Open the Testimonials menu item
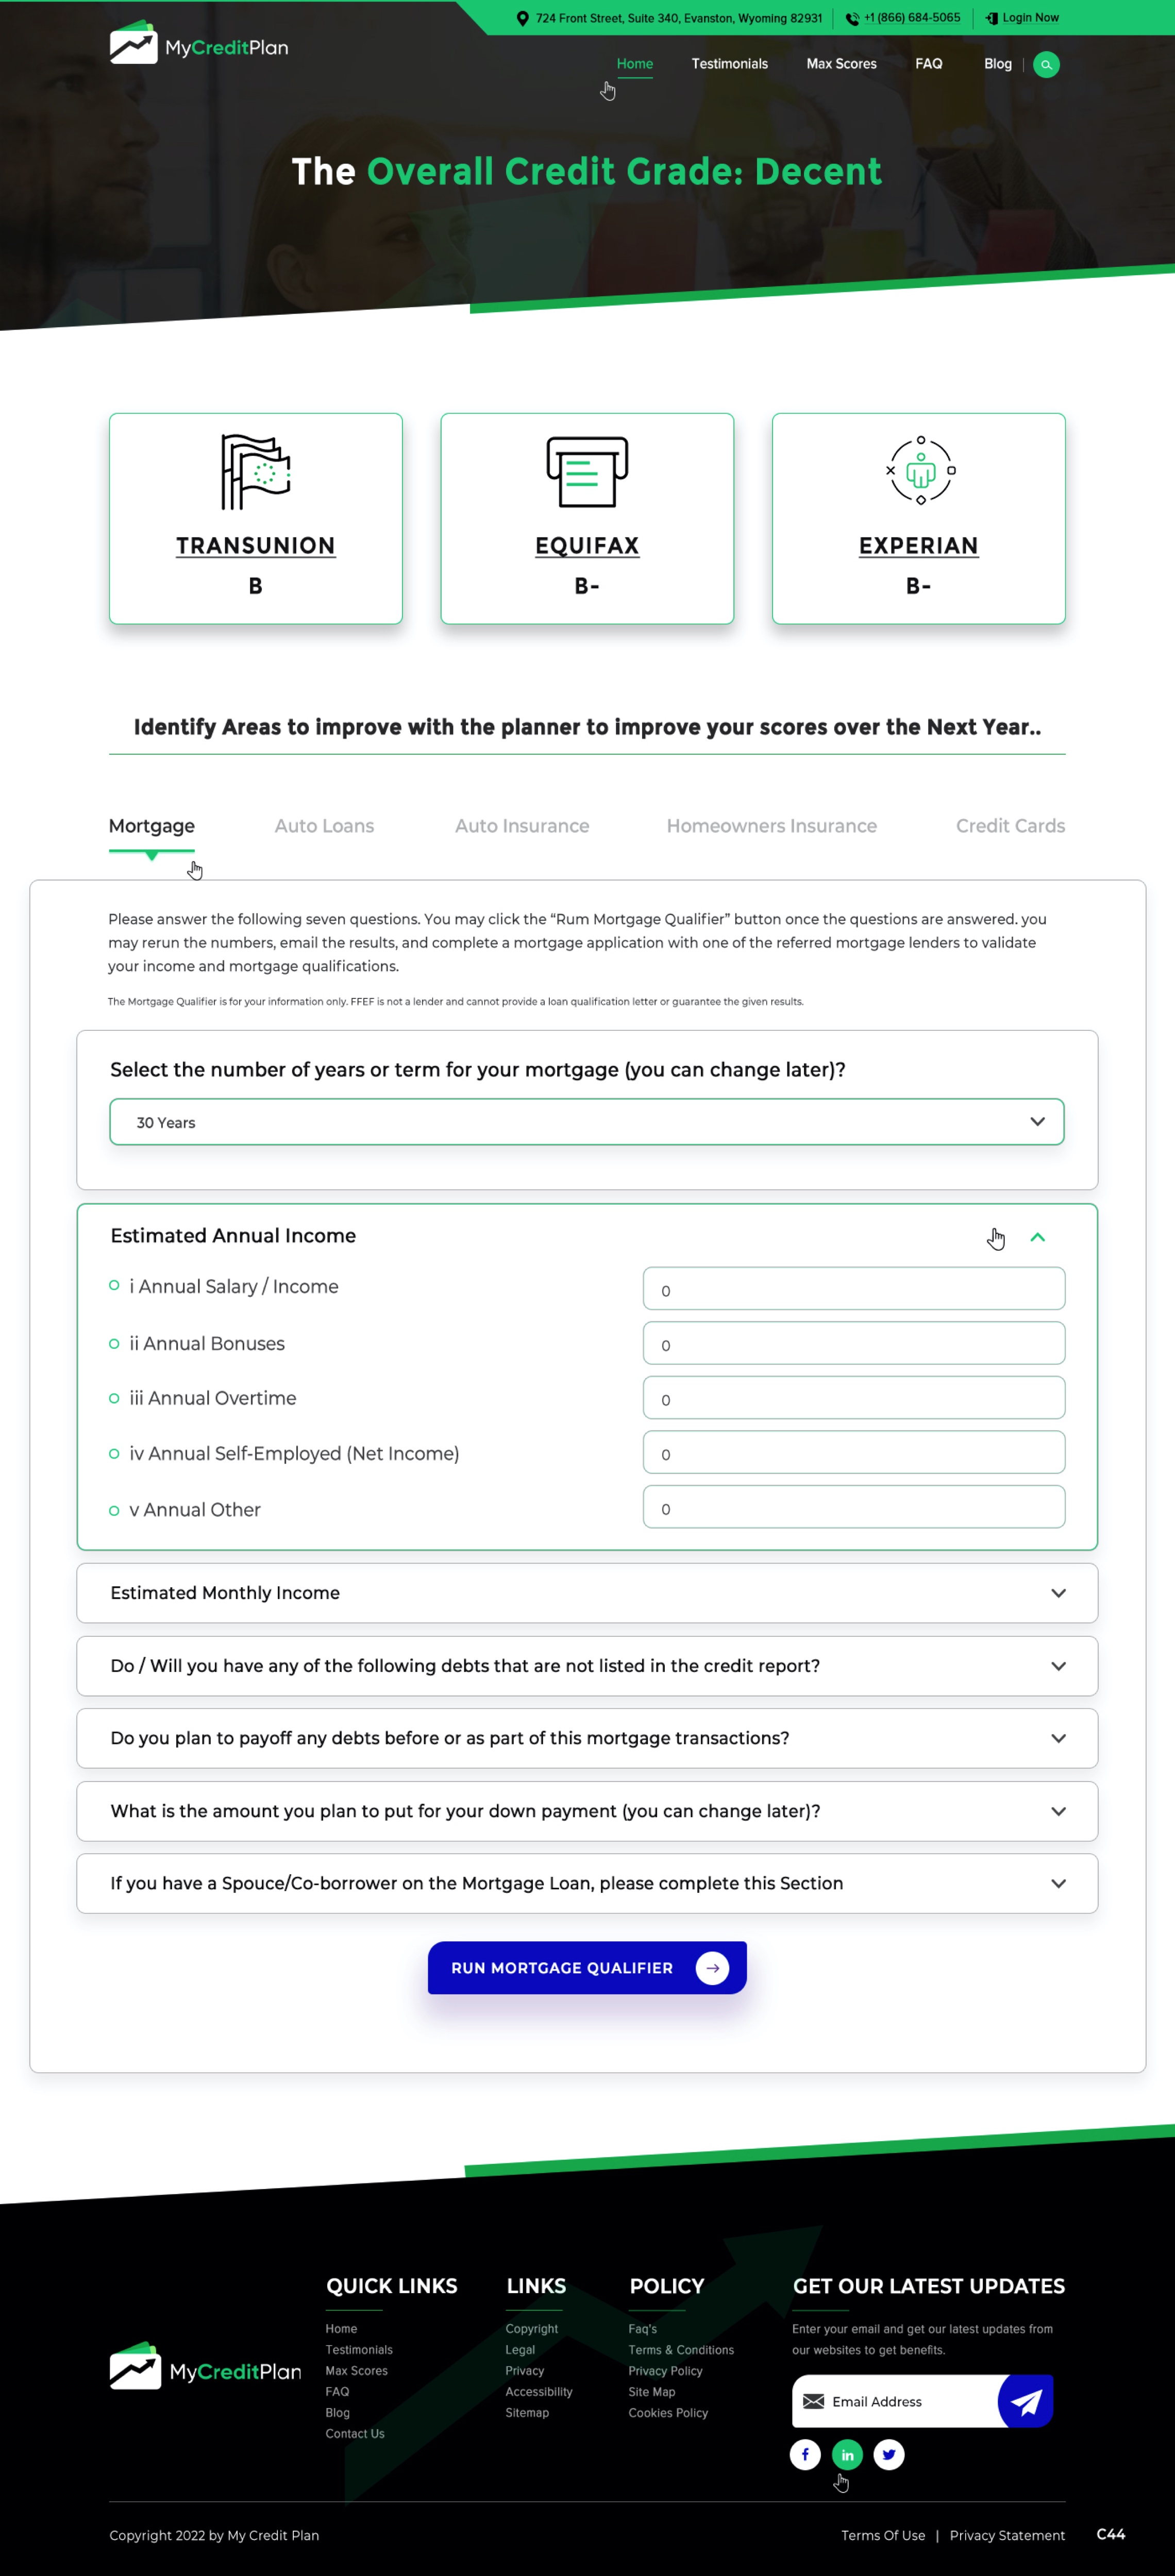1175x2576 pixels. (x=729, y=64)
